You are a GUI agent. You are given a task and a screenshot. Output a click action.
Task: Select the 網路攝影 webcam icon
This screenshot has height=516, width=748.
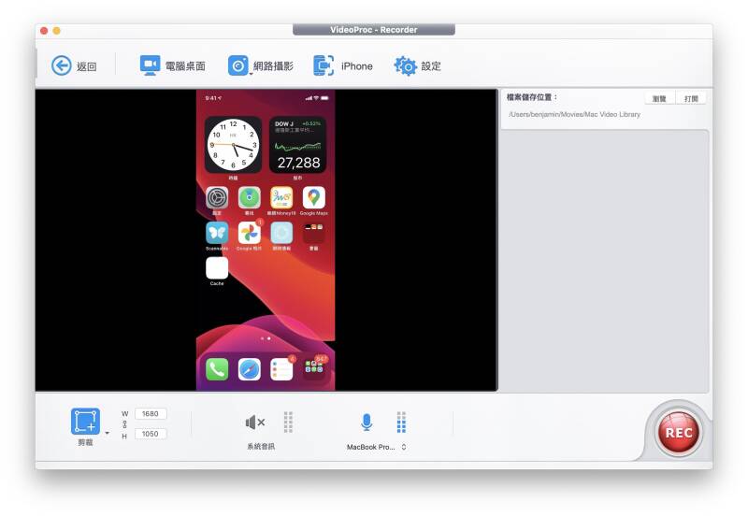pos(238,65)
